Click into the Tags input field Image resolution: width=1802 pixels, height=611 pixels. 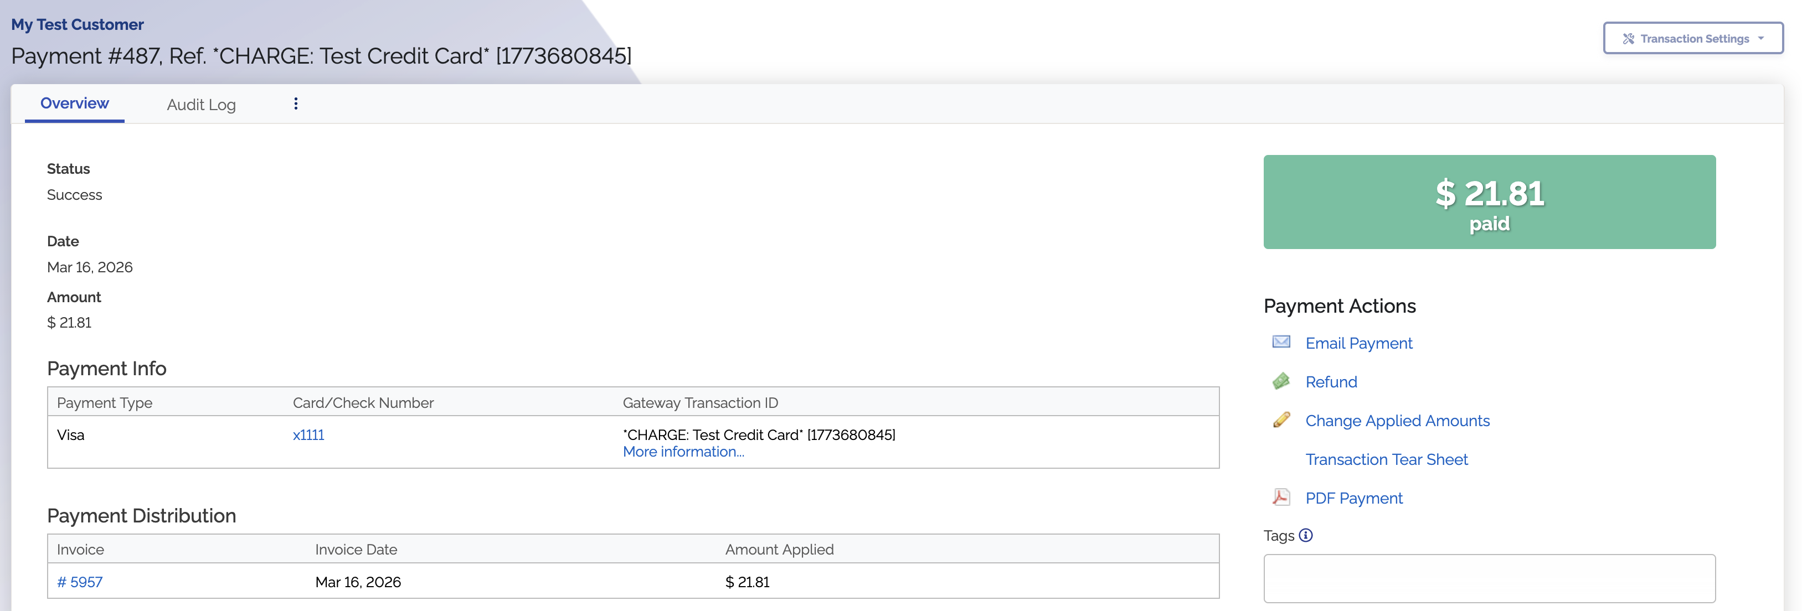(1489, 578)
